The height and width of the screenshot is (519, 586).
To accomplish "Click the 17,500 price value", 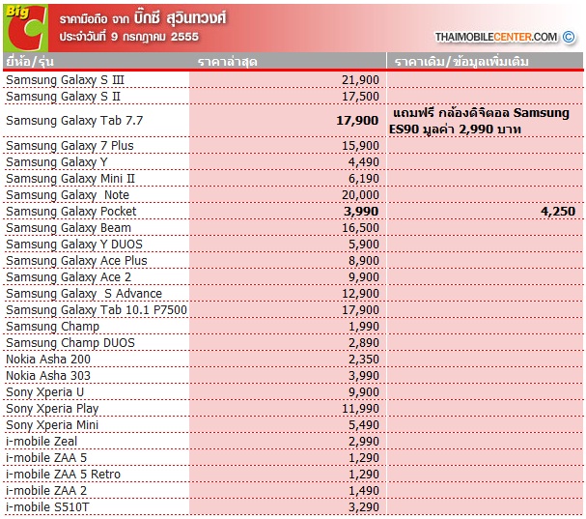I will (x=360, y=97).
